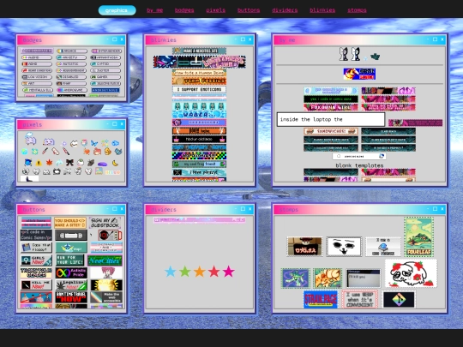Screen dimensions: 463x347
Task: Click the rainbow diamond logo stamp
Action: click(399, 300)
